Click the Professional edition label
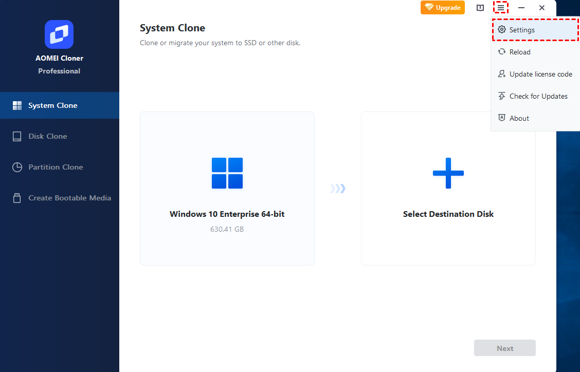The image size is (580, 372). [59, 71]
